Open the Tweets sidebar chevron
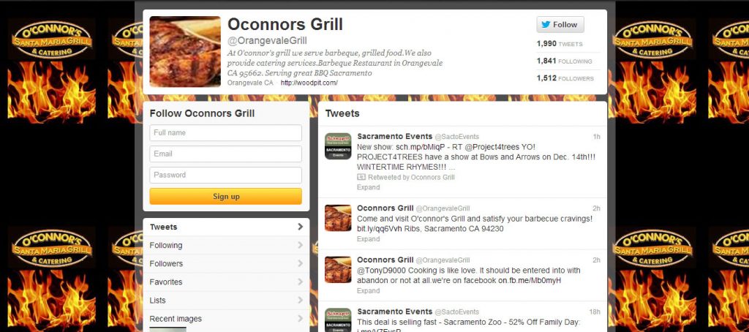 click(x=300, y=227)
